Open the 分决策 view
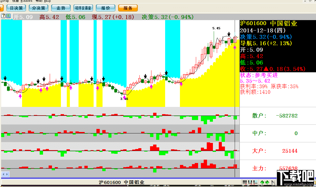Screen dimensions: 316x187 point(39,8)
